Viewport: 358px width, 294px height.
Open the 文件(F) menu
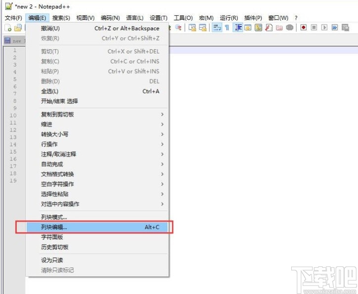13,18
